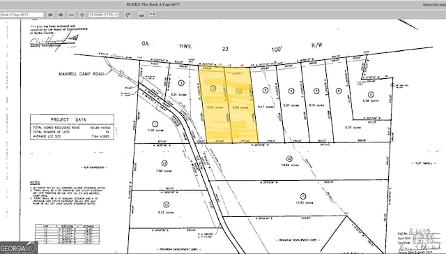
Task: Click the circled lot number 2
Action: click(x=181, y=83)
